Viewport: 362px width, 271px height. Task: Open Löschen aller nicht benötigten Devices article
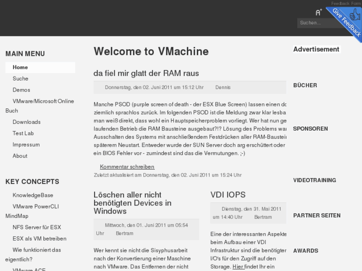132,203
